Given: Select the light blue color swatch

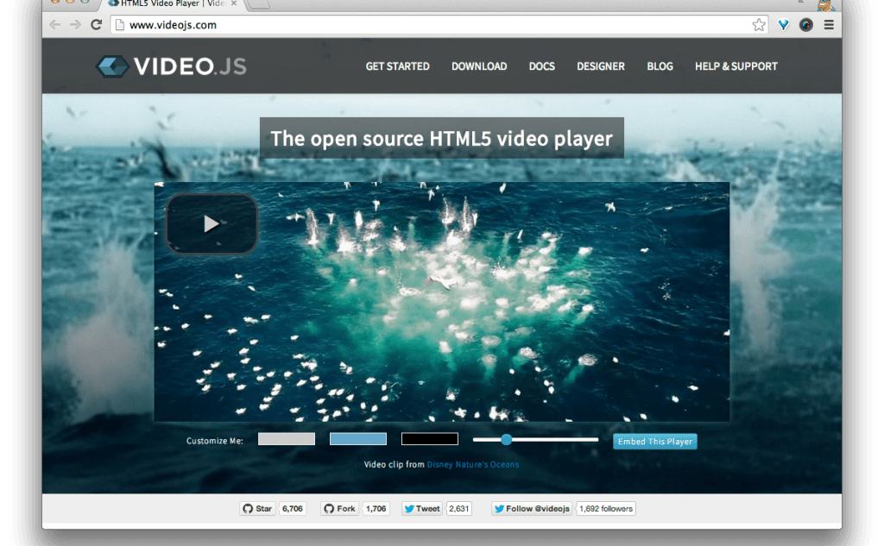Looking at the screenshot, I should pyautogui.click(x=357, y=438).
